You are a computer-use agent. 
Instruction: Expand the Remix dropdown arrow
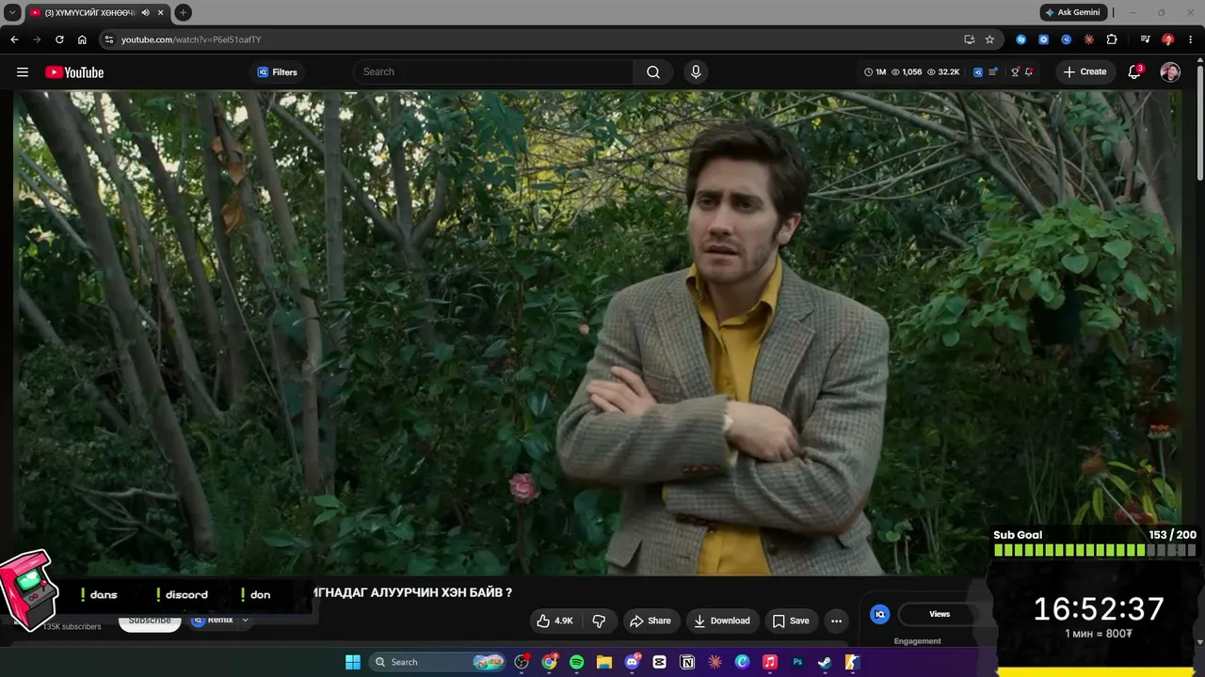245,621
